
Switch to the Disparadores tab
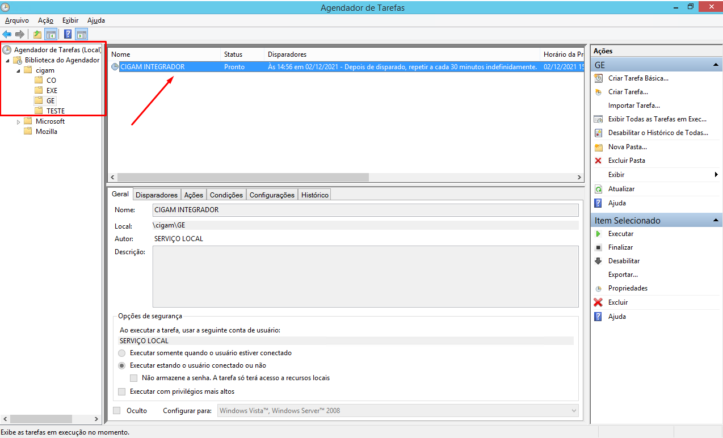[x=157, y=195]
